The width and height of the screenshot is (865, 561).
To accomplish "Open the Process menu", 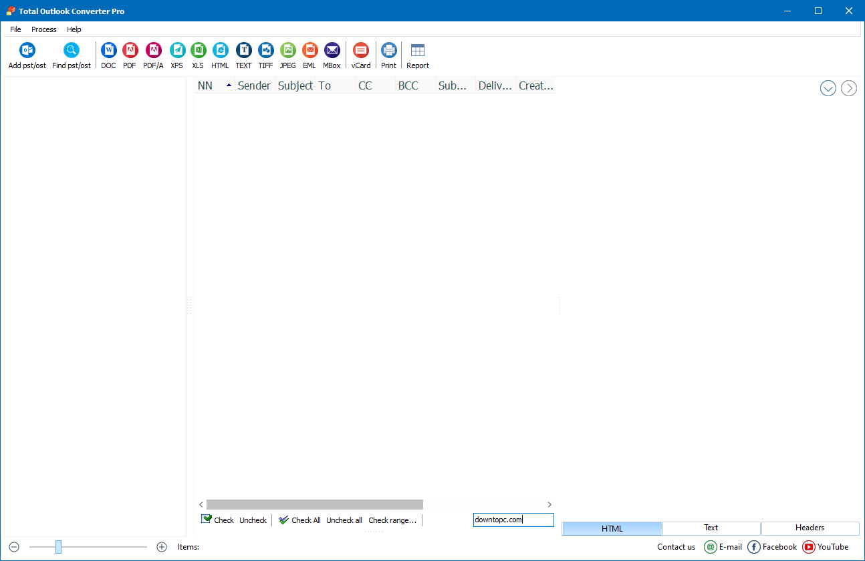I will coord(44,29).
